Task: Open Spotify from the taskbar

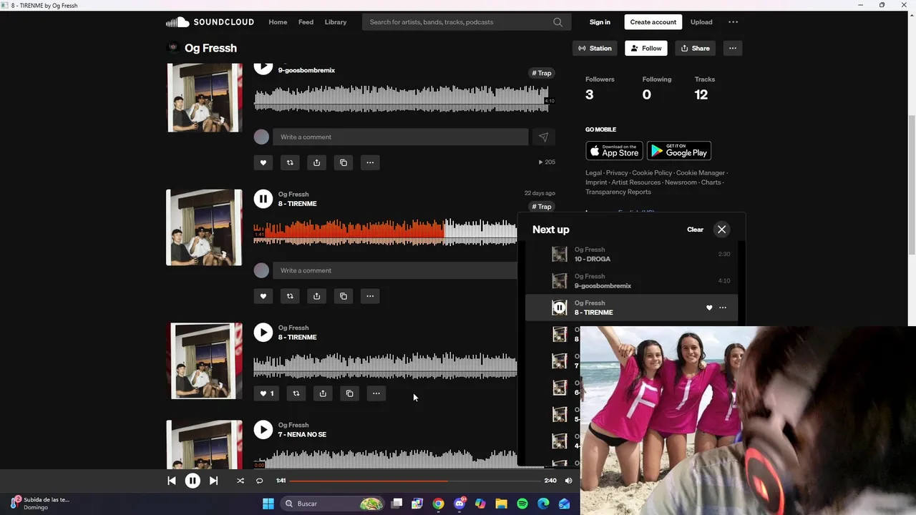Action: (522, 504)
